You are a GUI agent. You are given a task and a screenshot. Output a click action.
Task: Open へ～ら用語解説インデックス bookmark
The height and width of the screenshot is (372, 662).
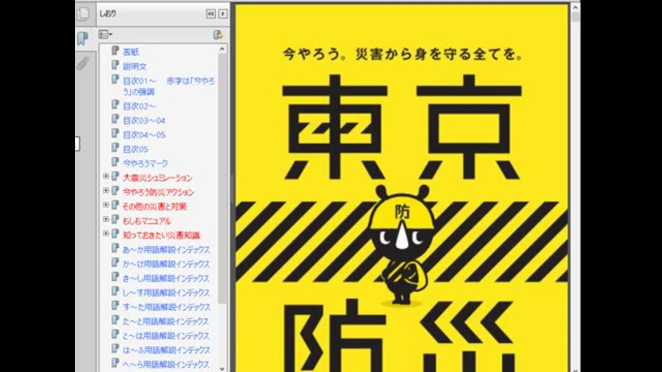point(166,364)
